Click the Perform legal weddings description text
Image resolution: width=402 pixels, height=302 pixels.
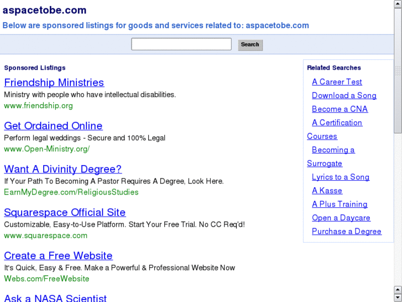pos(85,138)
